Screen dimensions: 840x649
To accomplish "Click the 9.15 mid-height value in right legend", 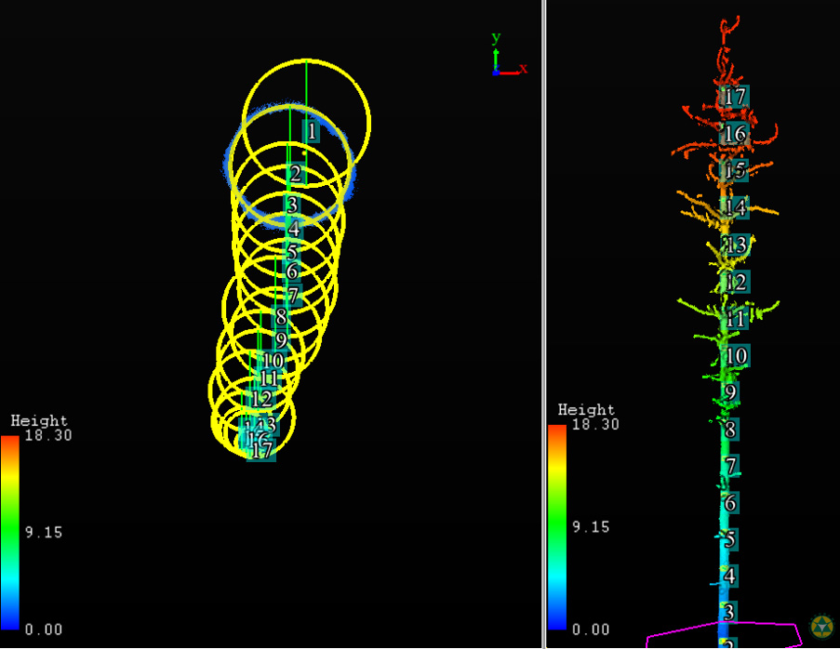I will [x=591, y=526].
